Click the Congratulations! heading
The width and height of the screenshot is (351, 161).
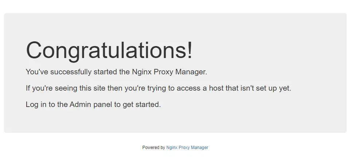[109, 50]
